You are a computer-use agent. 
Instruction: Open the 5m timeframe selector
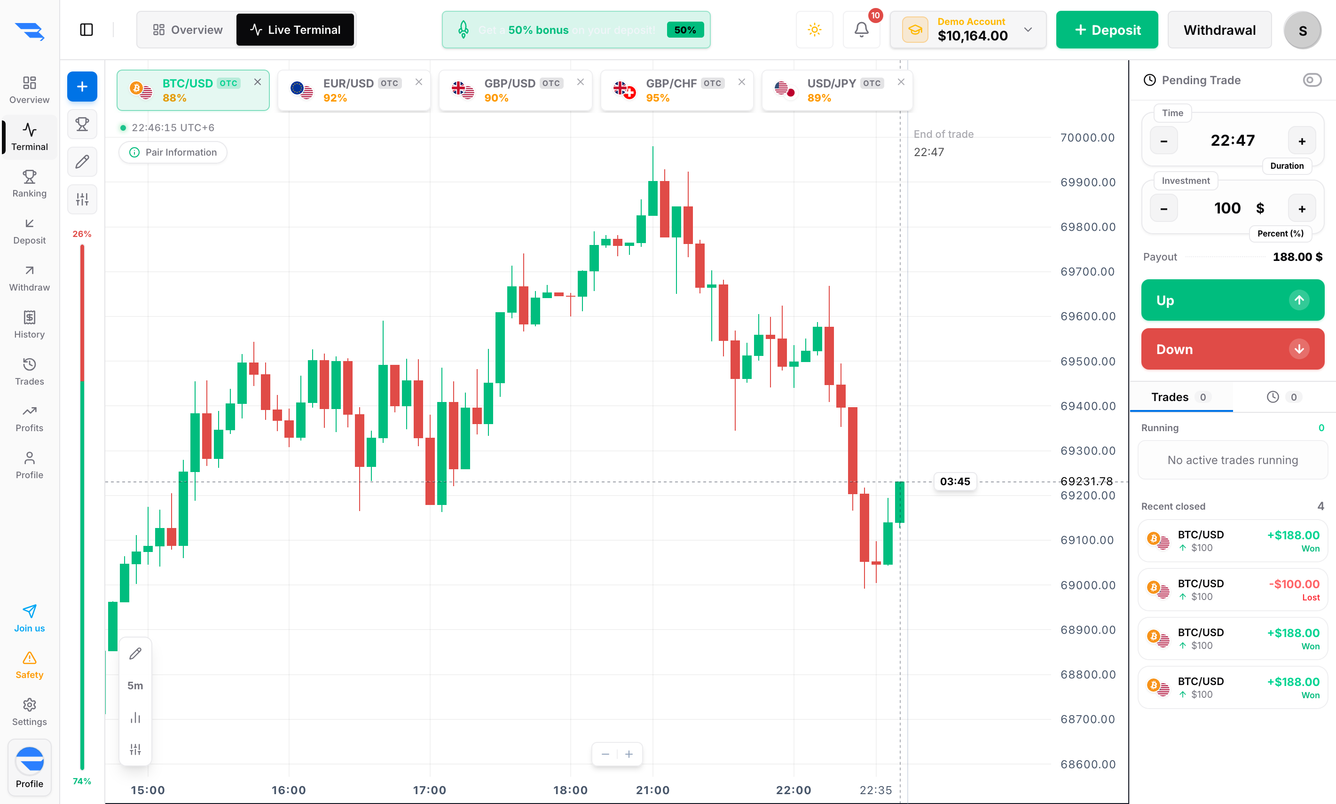coord(135,686)
